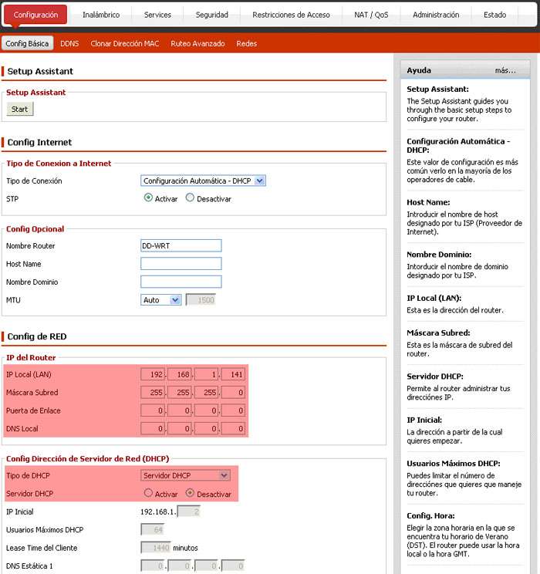
Task: Switch to the Seguridad tab
Action: tap(211, 15)
